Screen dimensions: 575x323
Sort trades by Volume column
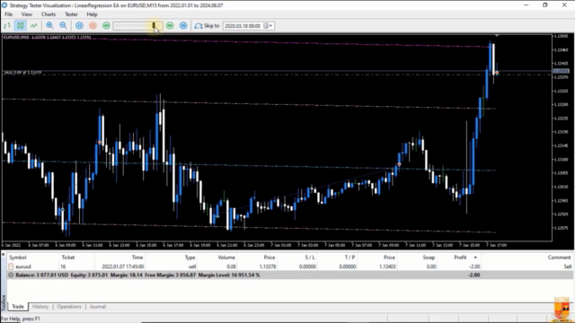[x=217, y=258]
